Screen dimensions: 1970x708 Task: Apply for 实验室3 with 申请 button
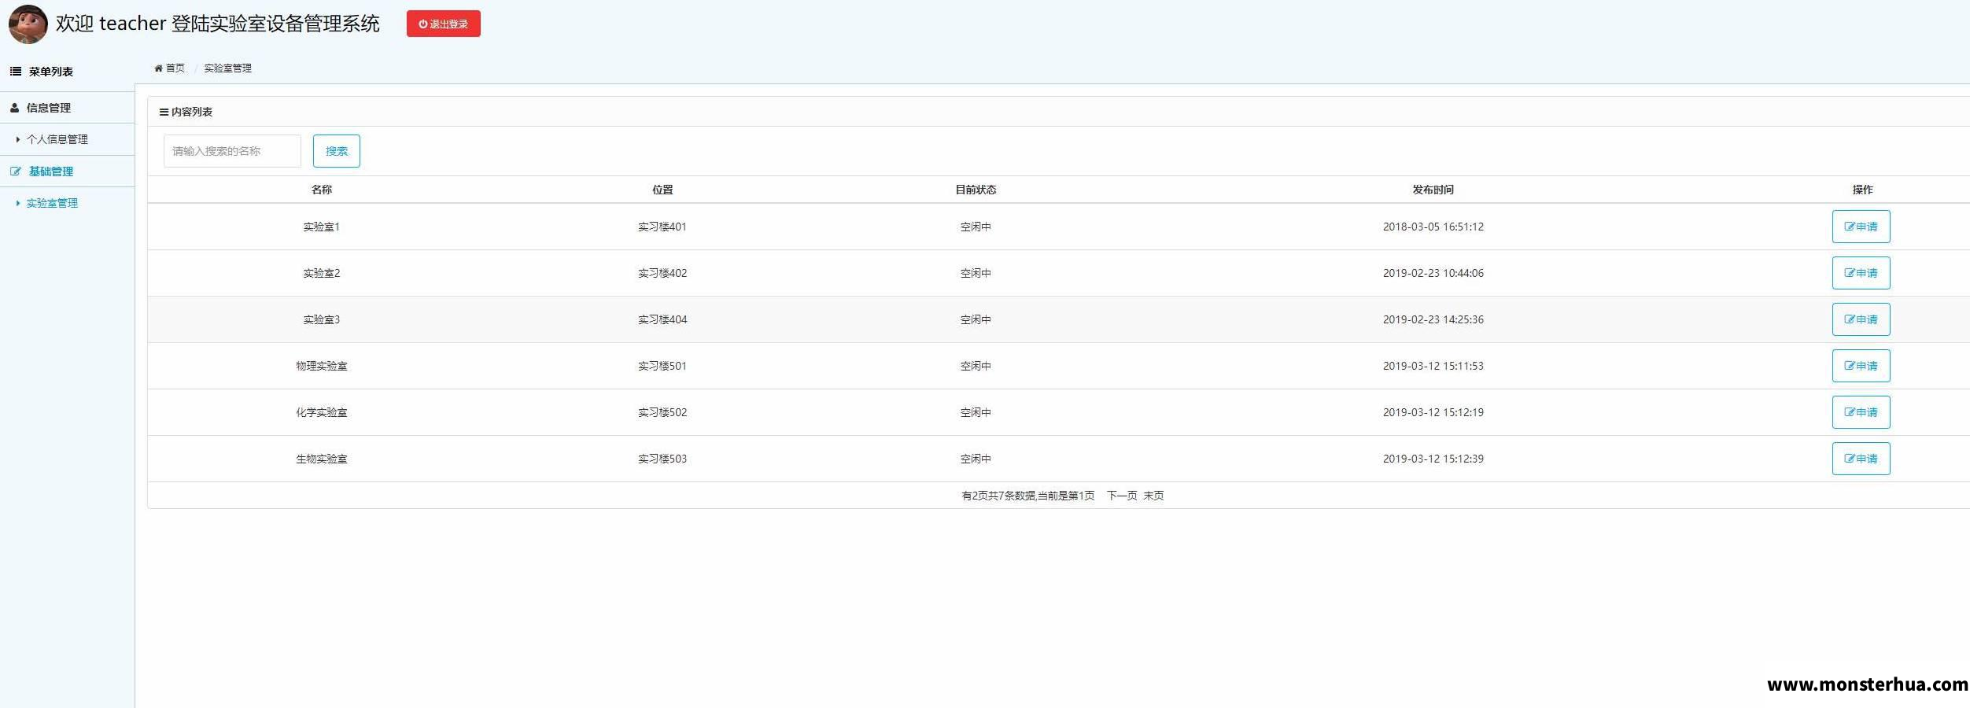click(1861, 319)
